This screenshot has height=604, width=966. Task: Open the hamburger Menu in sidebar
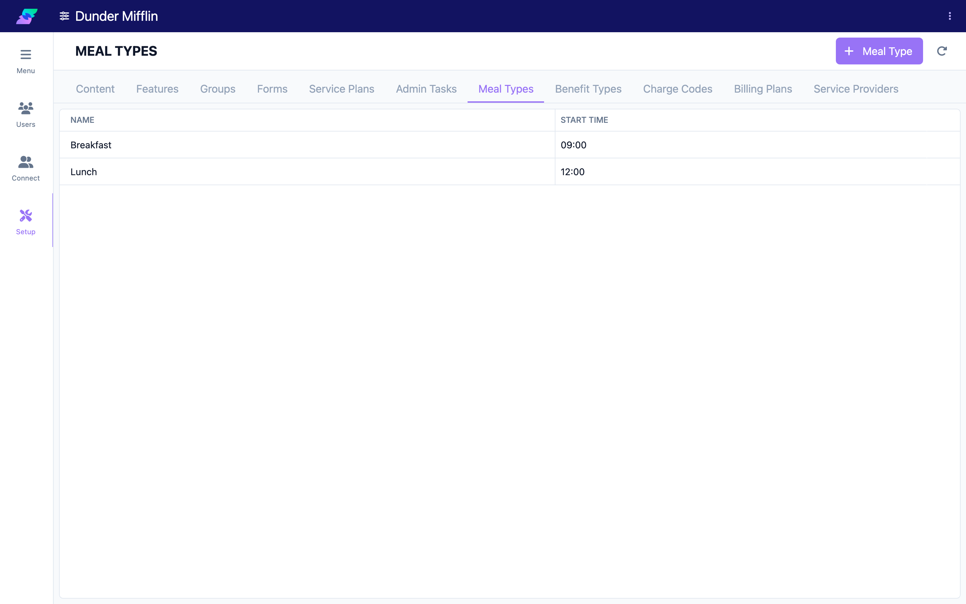pyautogui.click(x=26, y=61)
